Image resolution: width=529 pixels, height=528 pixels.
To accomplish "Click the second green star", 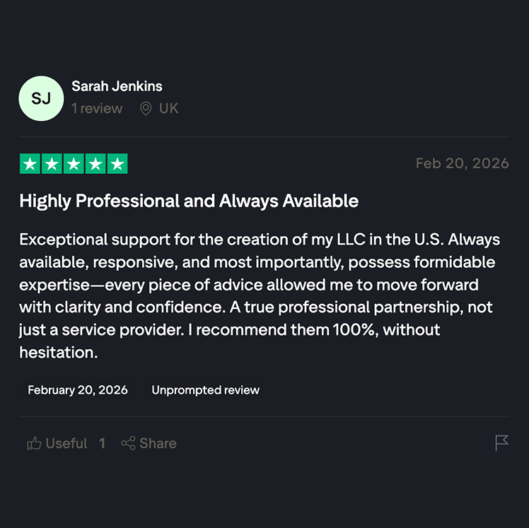I will [52, 164].
